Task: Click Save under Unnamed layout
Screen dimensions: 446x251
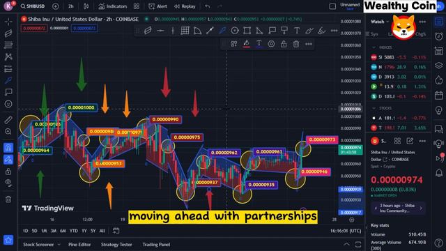Action: (350, 9)
